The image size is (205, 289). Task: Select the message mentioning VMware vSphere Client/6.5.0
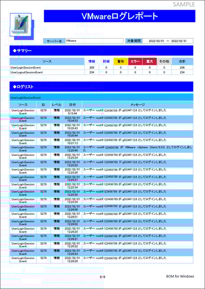(137, 149)
